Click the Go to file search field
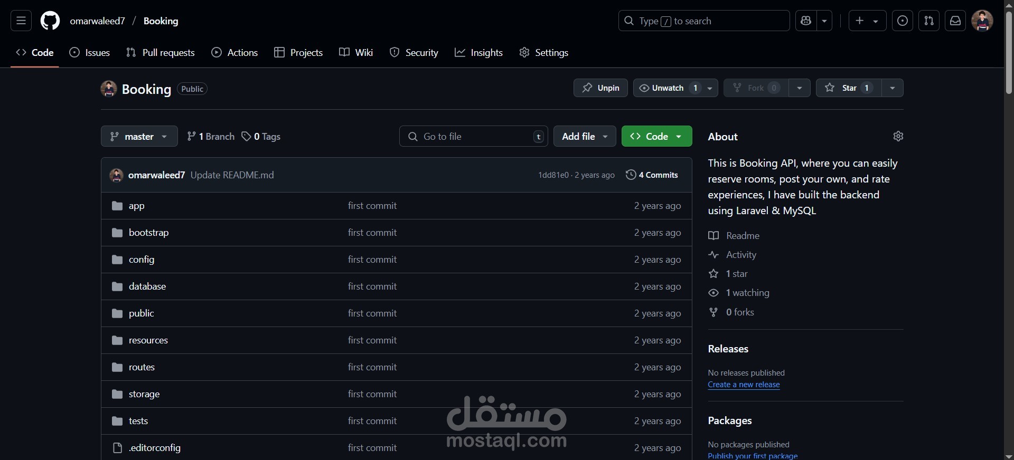 pyautogui.click(x=473, y=136)
